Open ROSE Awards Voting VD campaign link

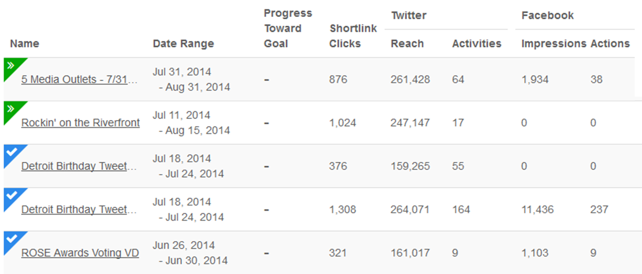tap(80, 253)
